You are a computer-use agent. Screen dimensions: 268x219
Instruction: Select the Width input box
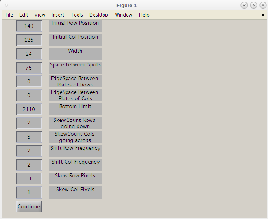coord(29,54)
